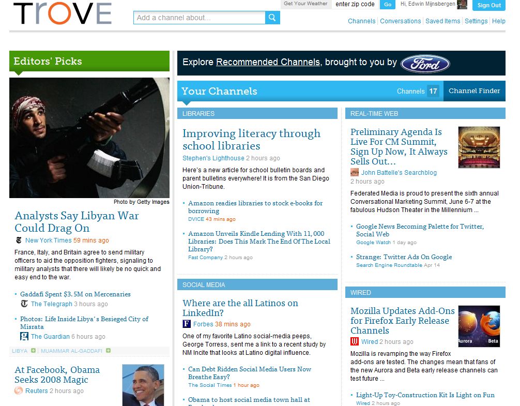The width and height of the screenshot is (520, 406).
Task: Click the Sign Out button
Action: [x=489, y=5]
